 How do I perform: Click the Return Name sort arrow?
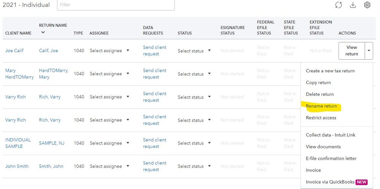click(43, 33)
